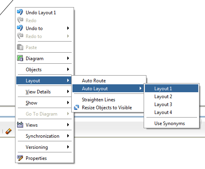Expand the Synchronization submenu arrow
The image size is (205, 169).
(x=68, y=136)
